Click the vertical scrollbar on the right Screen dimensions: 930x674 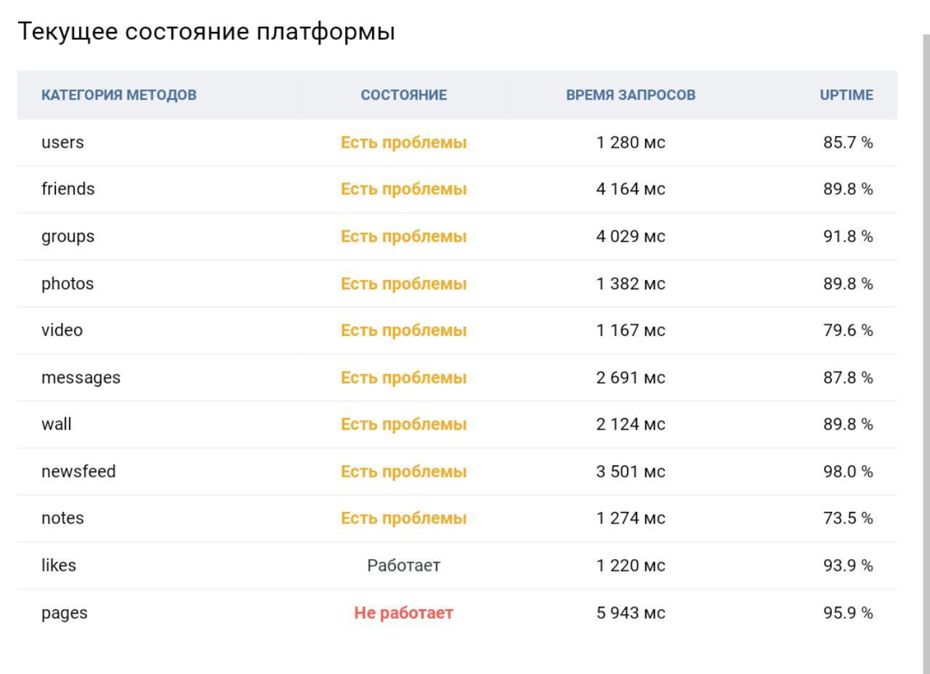click(926, 349)
